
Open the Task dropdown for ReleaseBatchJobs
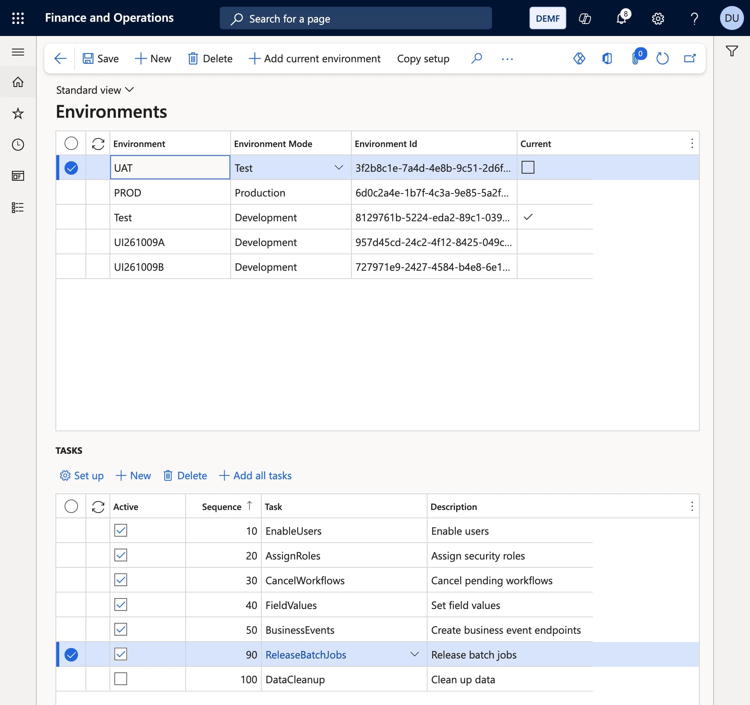[x=414, y=654]
